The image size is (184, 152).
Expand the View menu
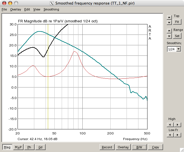[37, 9]
